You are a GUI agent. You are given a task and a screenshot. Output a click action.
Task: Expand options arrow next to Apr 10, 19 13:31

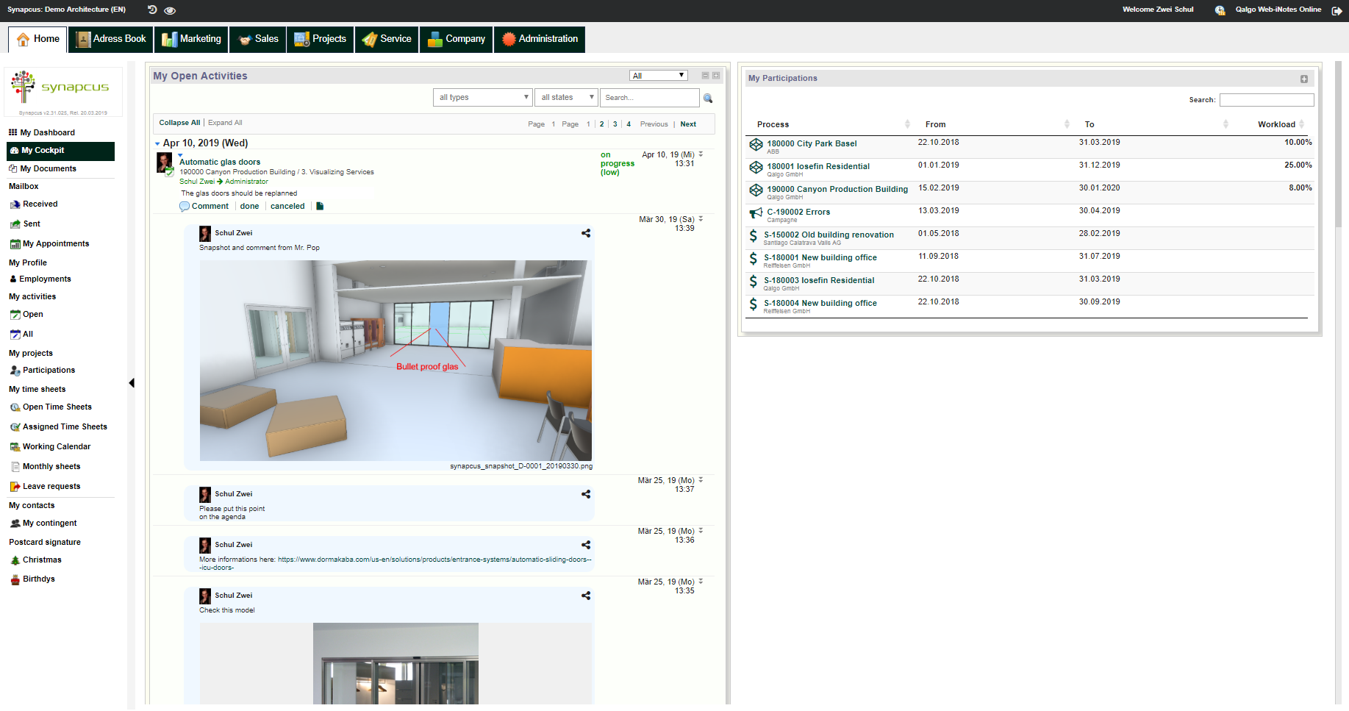pos(701,154)
